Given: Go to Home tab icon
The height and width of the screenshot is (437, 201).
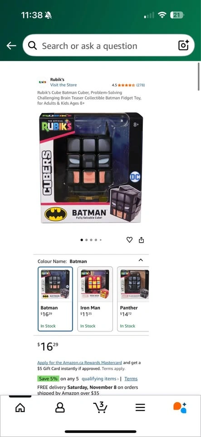Looking at the screenshot, I should click(x=20, y=408).
